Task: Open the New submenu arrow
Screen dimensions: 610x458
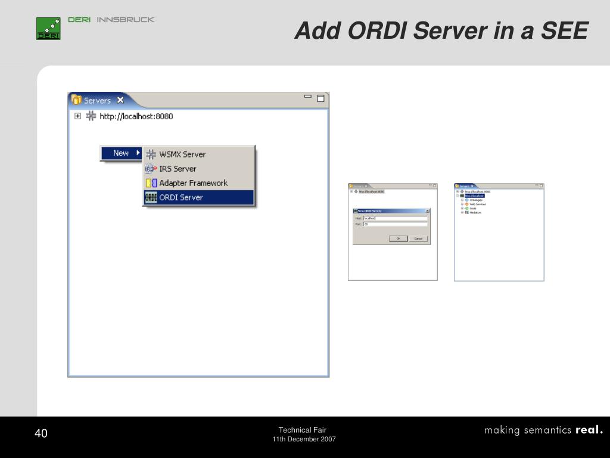Action: (x=138, y=153)
